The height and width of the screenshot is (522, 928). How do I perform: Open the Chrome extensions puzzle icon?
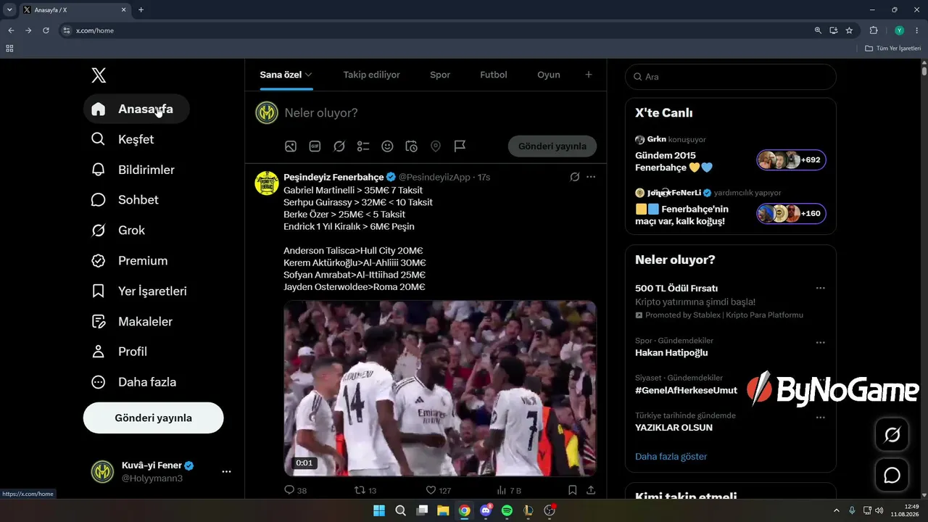pyautogui.click(x=874, y=30)
